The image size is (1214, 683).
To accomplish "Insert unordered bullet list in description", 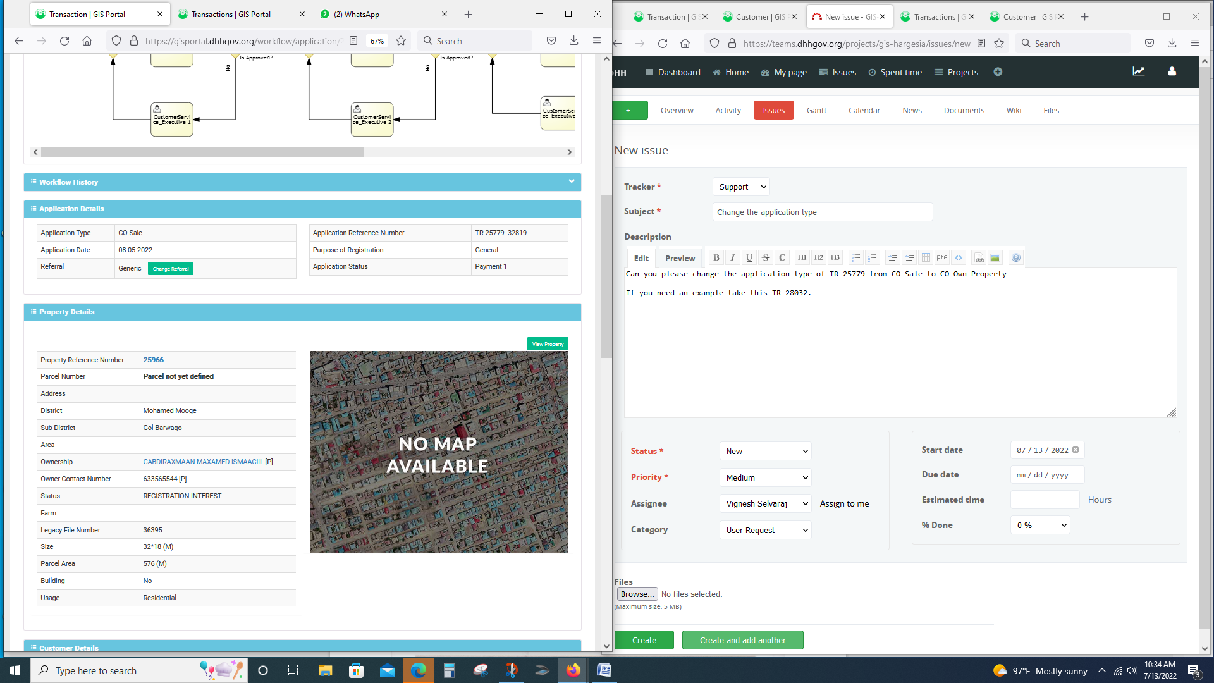I will [855, 257].
